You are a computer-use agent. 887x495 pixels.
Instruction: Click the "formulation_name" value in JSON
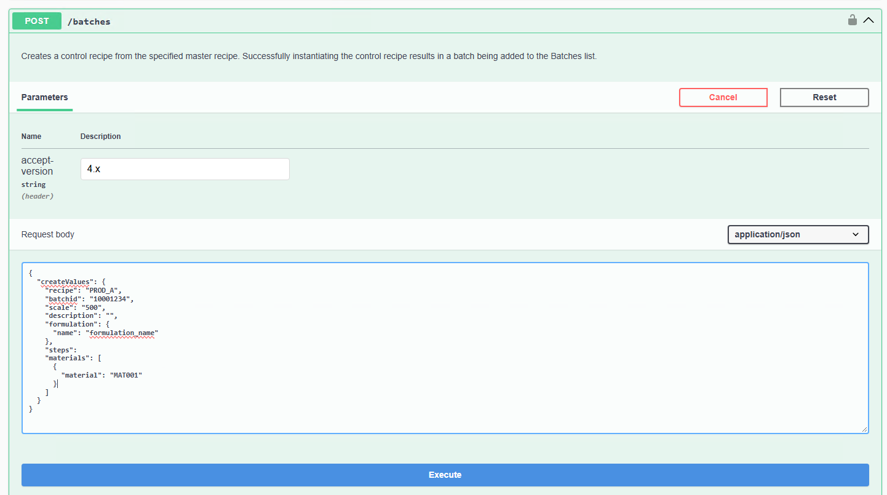coord(122,333)
